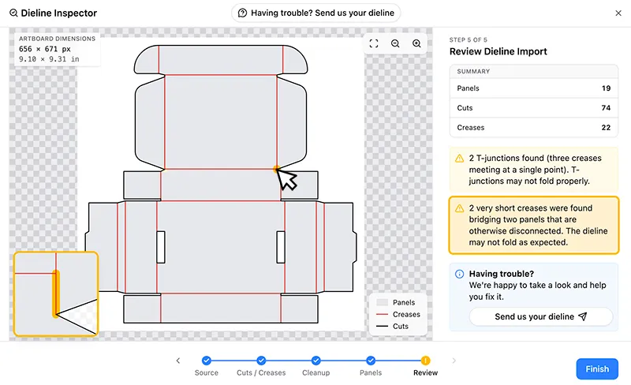This screenshot has width=631, height=385.
Task: Click the next step right chevron
Action: tap(454, 361)
